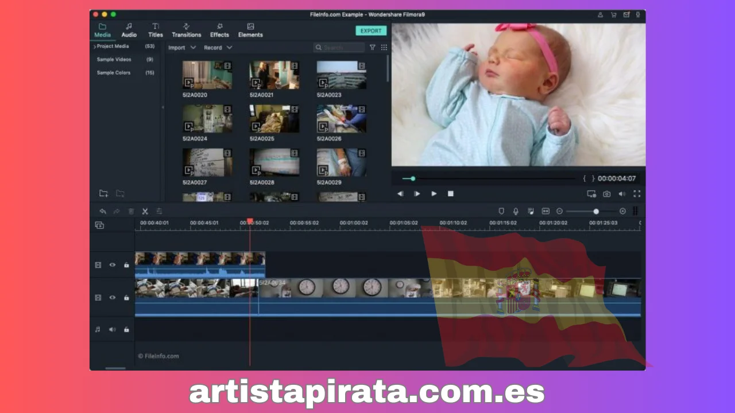Toggle visibility of the top video track
Screen dimensions: 735x413
pyautogui.click(x=113, y=265)
